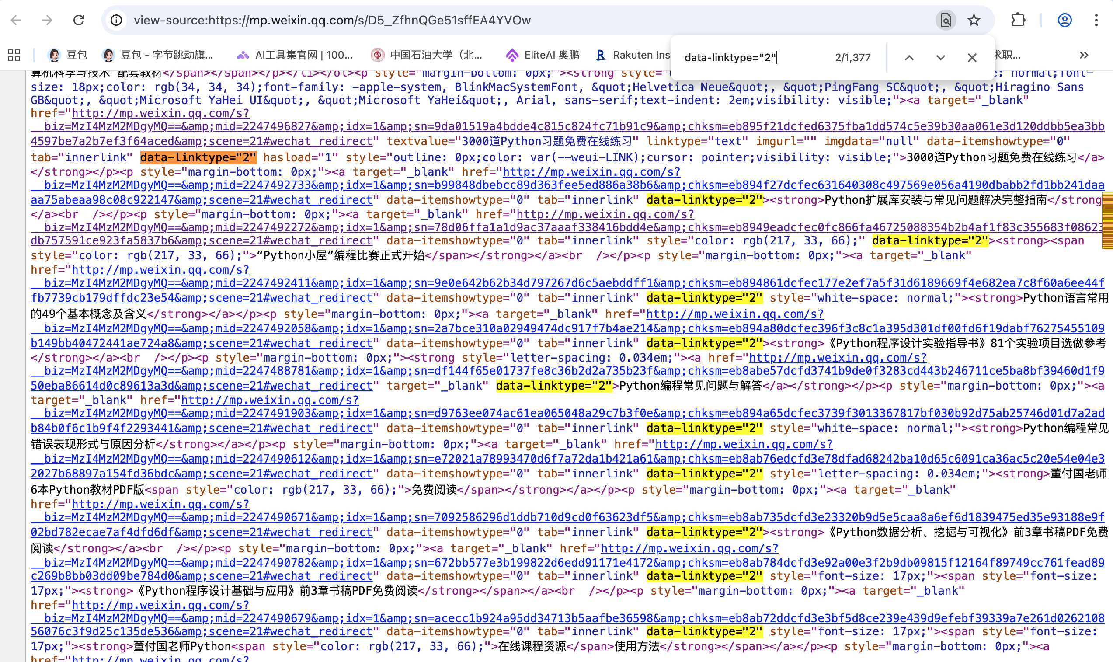Open the 中国石油大学 bookmark
Image resolution: width=1113 pixels, height=662 pixels.
coord(427,55)
